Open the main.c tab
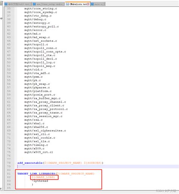 pos(98,4)
